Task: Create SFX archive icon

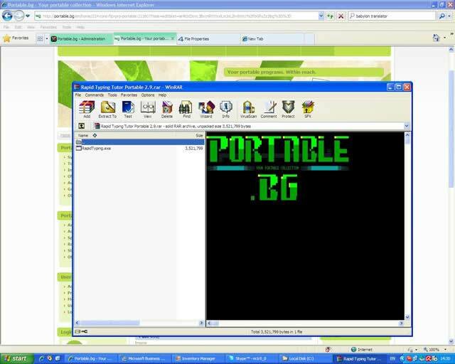Action: [x=308, y=109]
